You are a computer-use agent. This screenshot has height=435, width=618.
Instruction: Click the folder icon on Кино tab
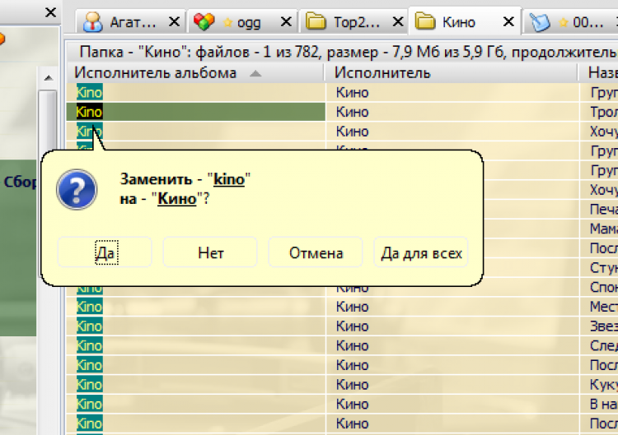[x=425, y=21]
